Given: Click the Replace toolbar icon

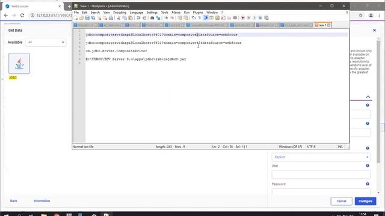Looking at the screenshot, I should click(x=158, y=18).
